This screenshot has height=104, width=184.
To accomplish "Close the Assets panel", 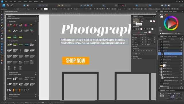I will point(38,16).
